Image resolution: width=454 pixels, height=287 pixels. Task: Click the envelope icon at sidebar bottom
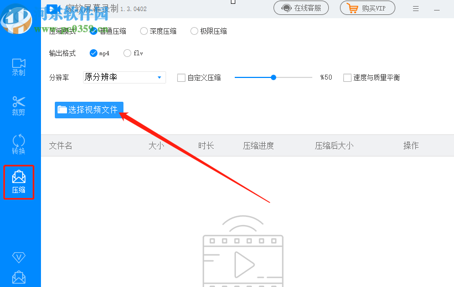(19, 277)
